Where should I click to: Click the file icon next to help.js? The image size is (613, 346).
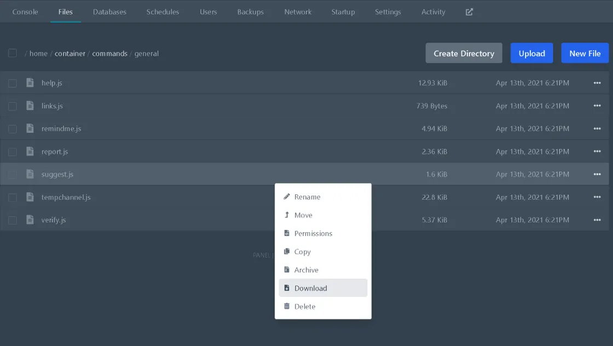click(30, 83)
